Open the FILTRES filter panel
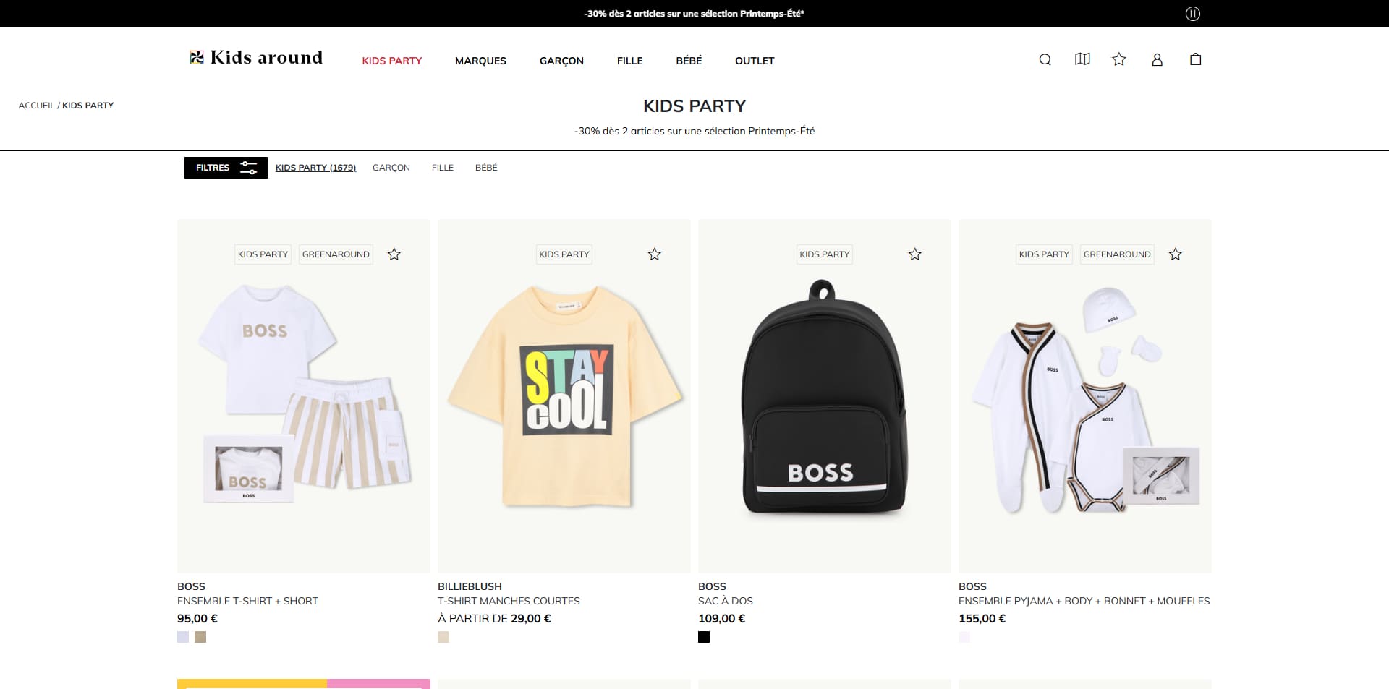 (226, 168)
